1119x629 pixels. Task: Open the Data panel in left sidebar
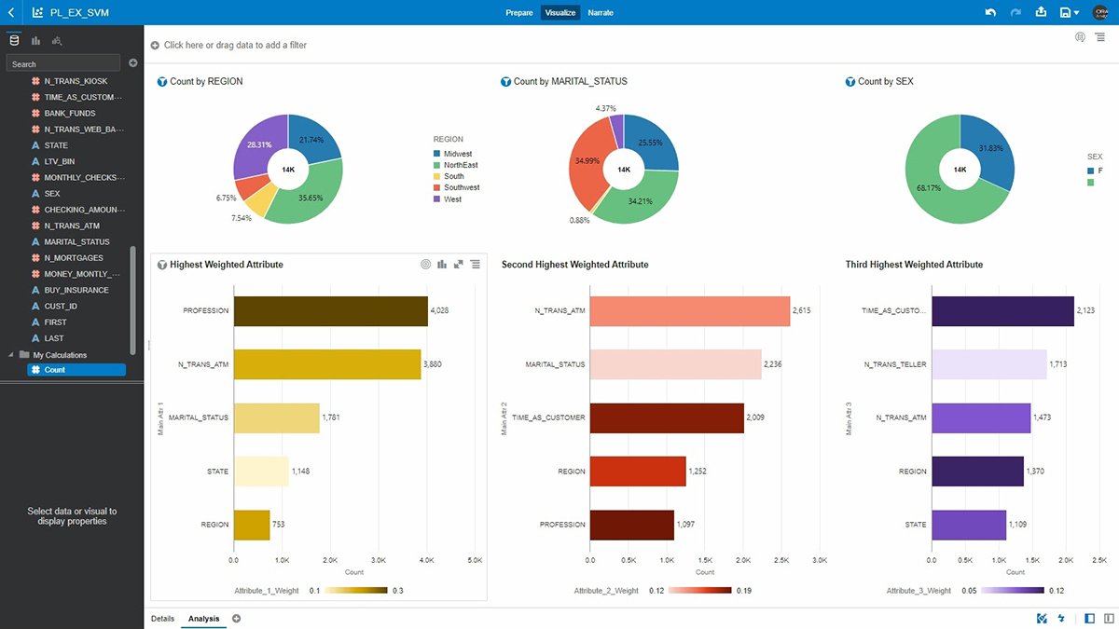(13, 39)
